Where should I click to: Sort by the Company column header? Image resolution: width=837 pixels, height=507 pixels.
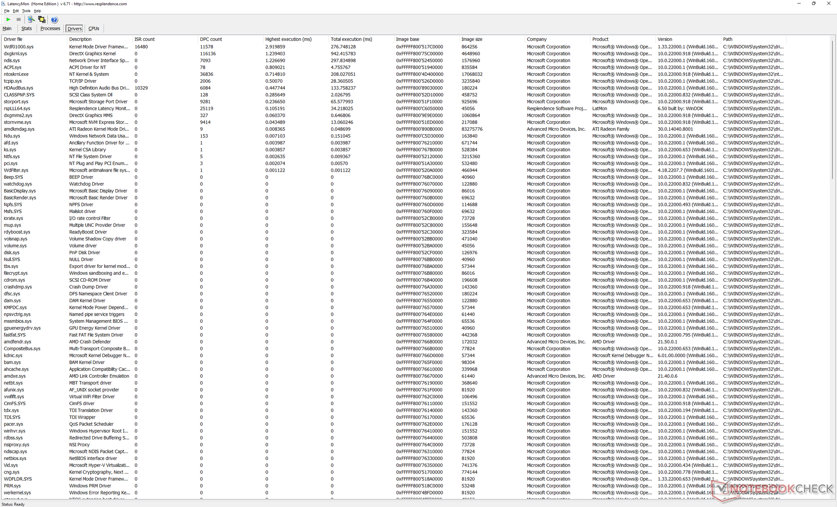(x=537, y=39)
